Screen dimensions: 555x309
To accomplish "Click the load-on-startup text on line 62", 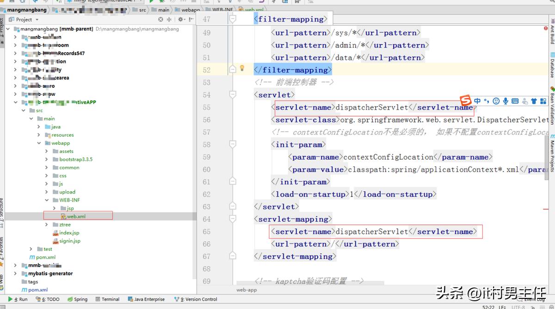I will tap(353, 194).
